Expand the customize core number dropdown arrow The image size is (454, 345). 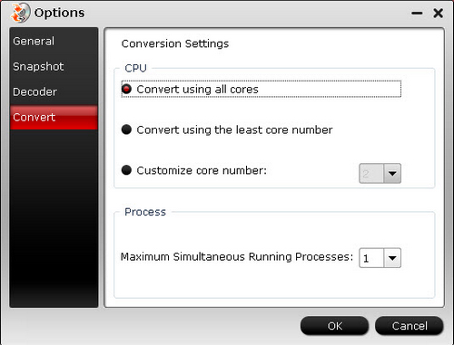coord(392,174)
